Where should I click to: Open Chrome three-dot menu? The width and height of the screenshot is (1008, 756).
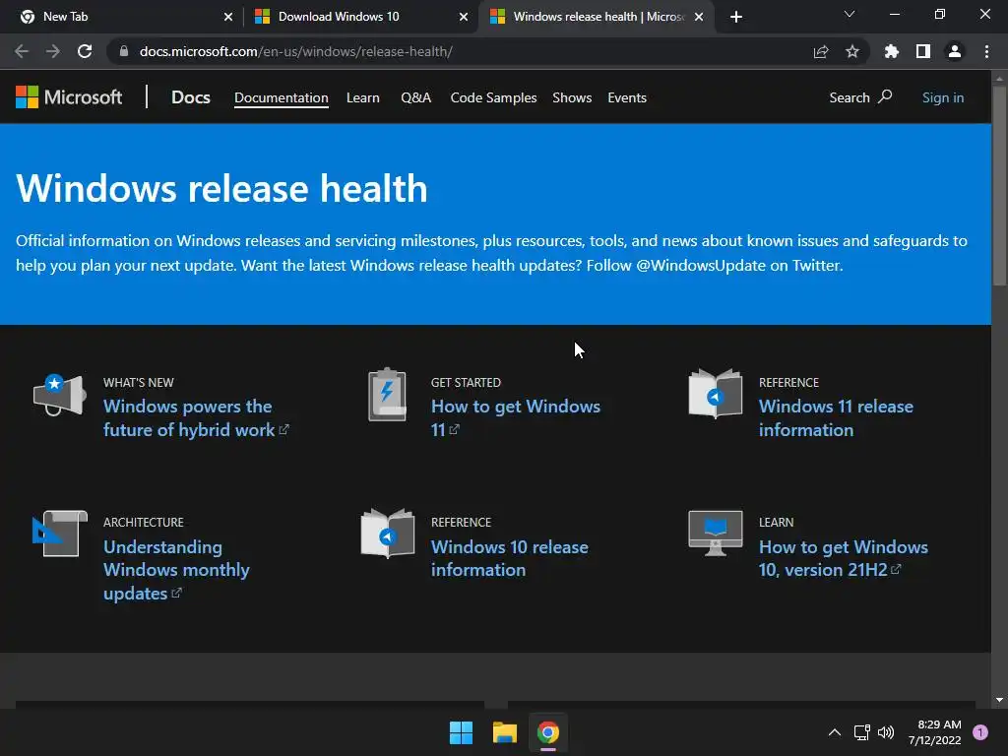[x=986, y=51]
